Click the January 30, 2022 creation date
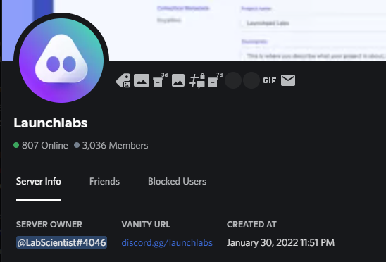The image size is (386, 262). [280, 242]
